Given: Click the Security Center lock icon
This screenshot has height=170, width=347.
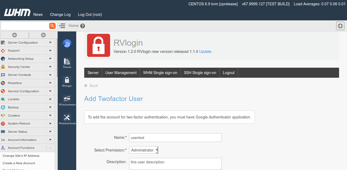Looking at the screenshot, I should pos(3,67).
